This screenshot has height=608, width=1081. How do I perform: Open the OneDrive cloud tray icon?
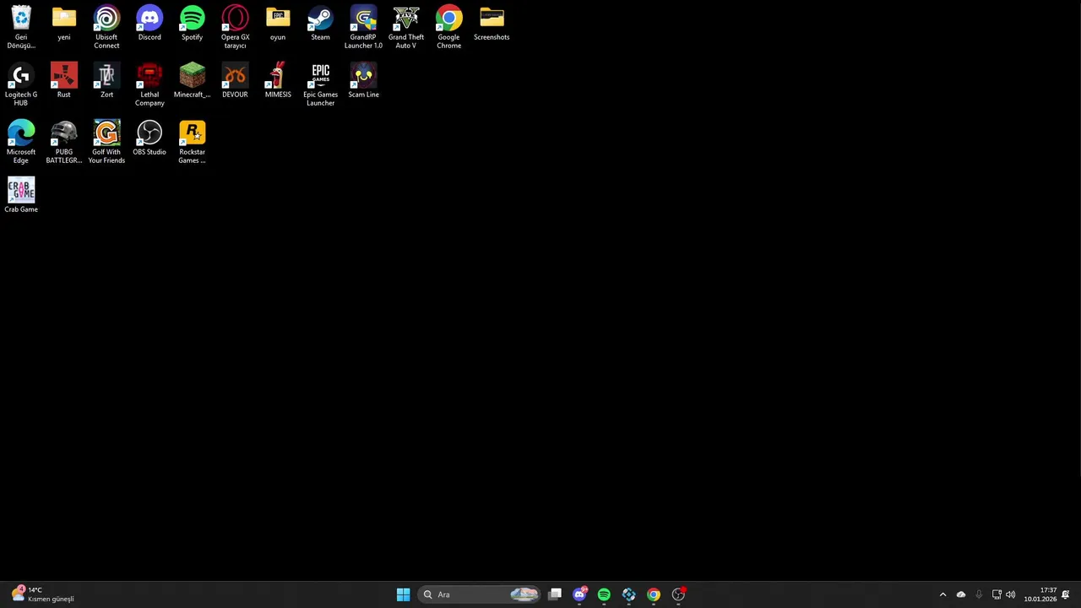[961, 594]
